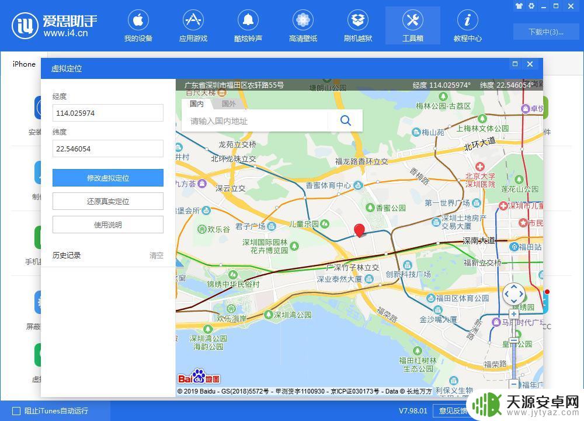
Task: Close the 虚拟定位 dialog
Action: point(530,64)
